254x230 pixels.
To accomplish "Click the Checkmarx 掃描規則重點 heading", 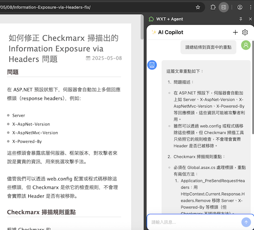I will pos(41,212).
